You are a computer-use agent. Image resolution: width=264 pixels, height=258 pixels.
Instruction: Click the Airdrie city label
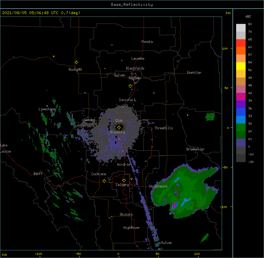[x=124, y=165]
